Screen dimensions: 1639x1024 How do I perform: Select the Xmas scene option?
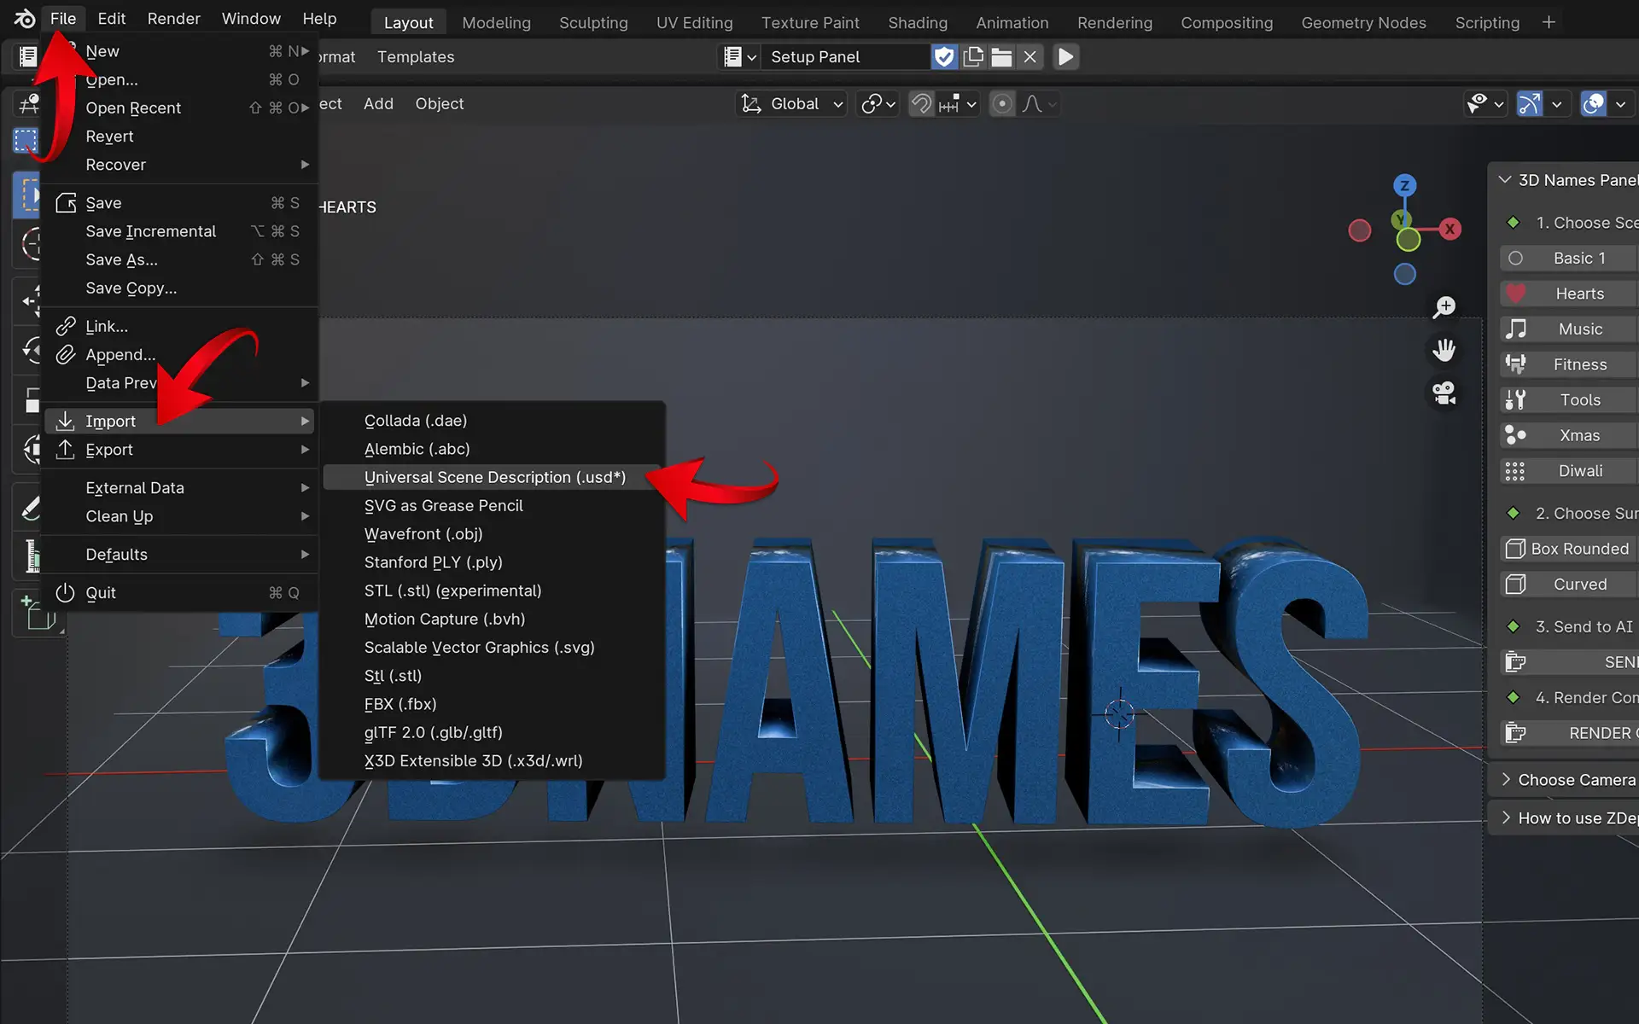(x=1569, y=435)
